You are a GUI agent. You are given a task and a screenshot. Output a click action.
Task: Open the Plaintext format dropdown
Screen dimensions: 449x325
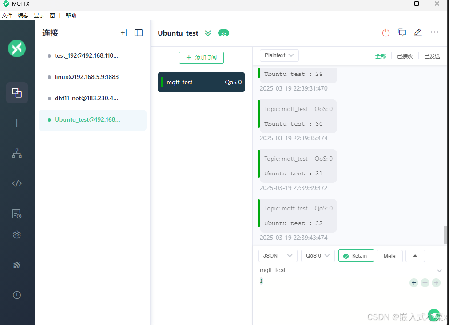click(279, 55)
